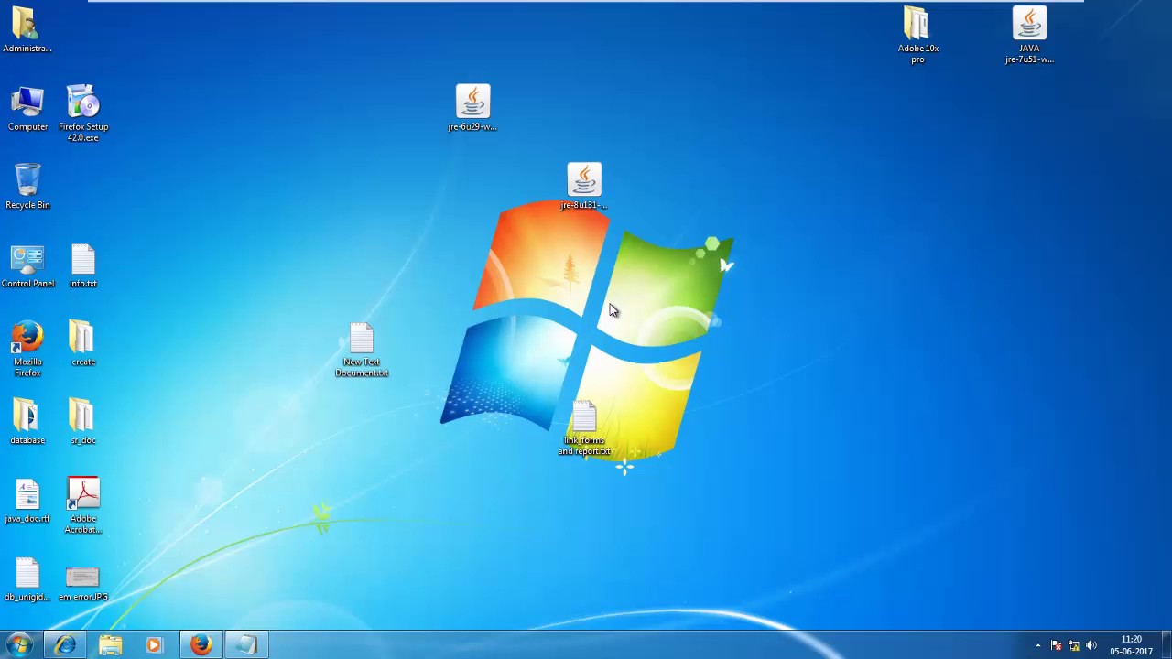Image resolution: width=1172 pixels, height=659 pixels.
Task: Open the taskbar clock showing 11:20
Action: point(1132,645)
